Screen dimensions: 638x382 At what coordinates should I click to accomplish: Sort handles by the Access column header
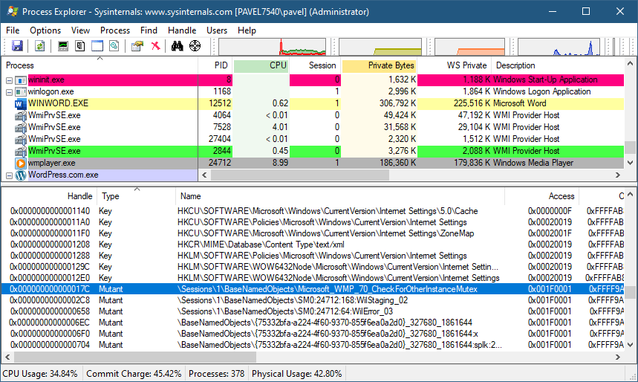pyautogui.click(x=541, y=196)
